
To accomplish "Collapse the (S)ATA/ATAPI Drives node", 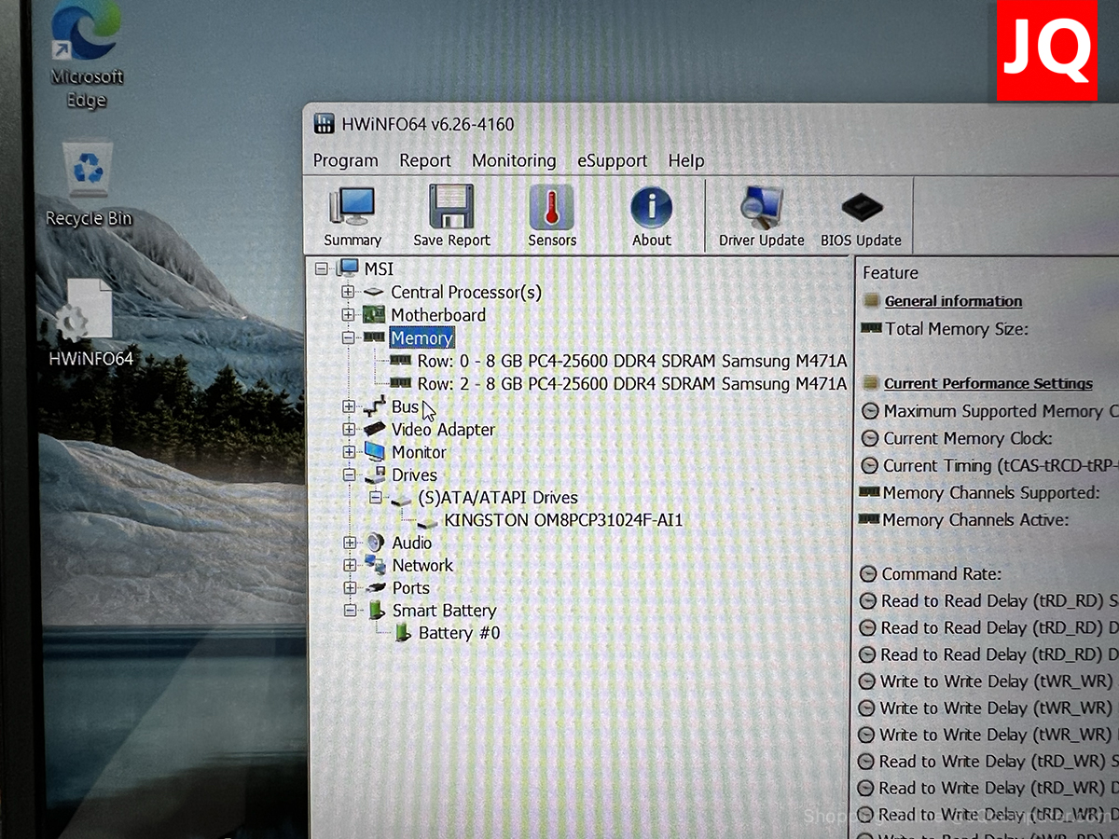I will [x=376, y=498].
